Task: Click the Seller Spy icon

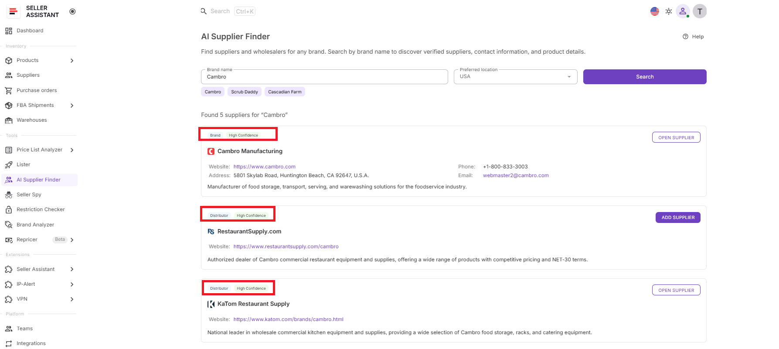Action: (x=9, y=195)
